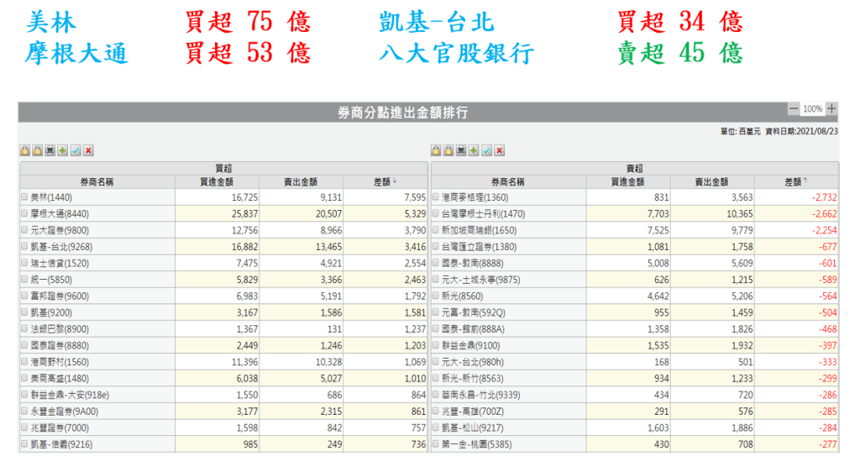The height and width of the screenshot is (472, 860).
Task: Click the red X icon above the 買超 table
Action: tap(88, 150)
